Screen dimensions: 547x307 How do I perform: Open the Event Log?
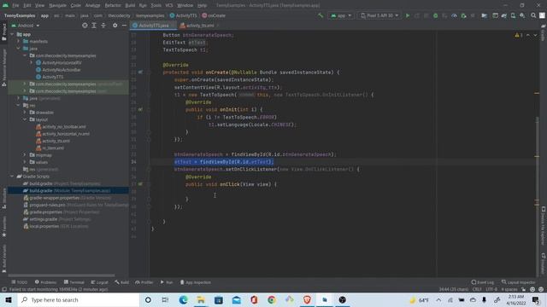tap(482, 282)
